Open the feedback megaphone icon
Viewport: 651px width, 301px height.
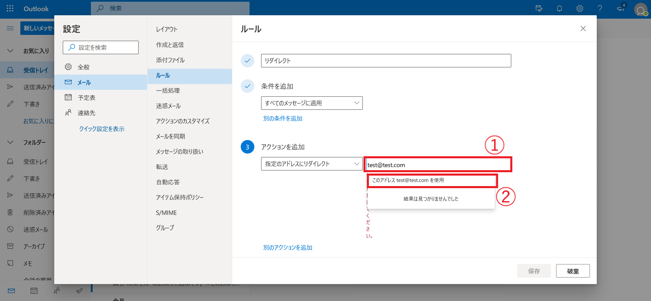click(x=620, y=8)
